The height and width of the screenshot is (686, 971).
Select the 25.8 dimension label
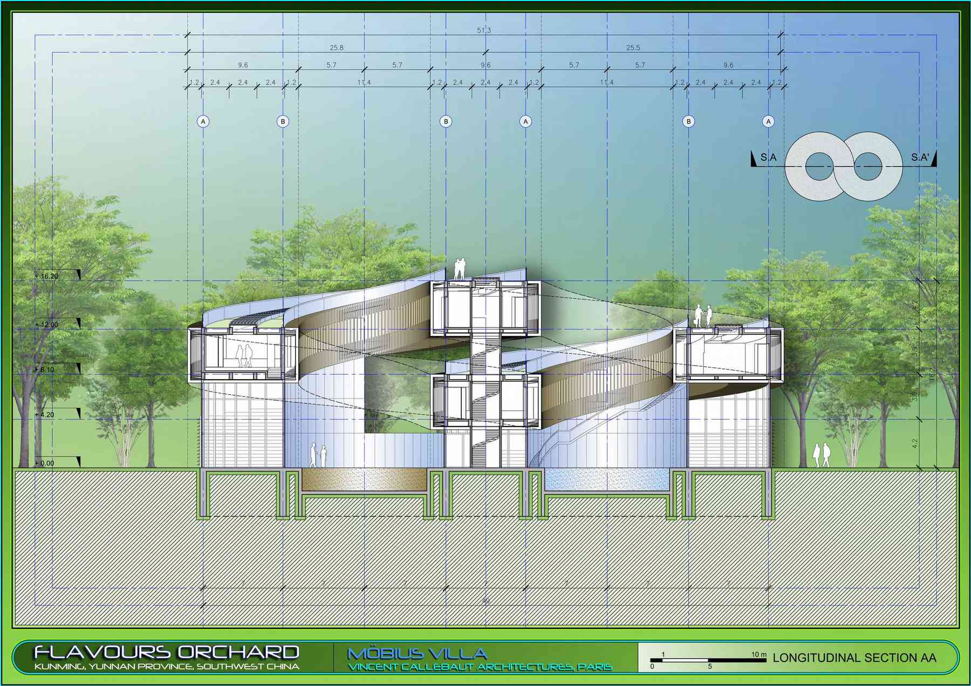pos(337,47)
